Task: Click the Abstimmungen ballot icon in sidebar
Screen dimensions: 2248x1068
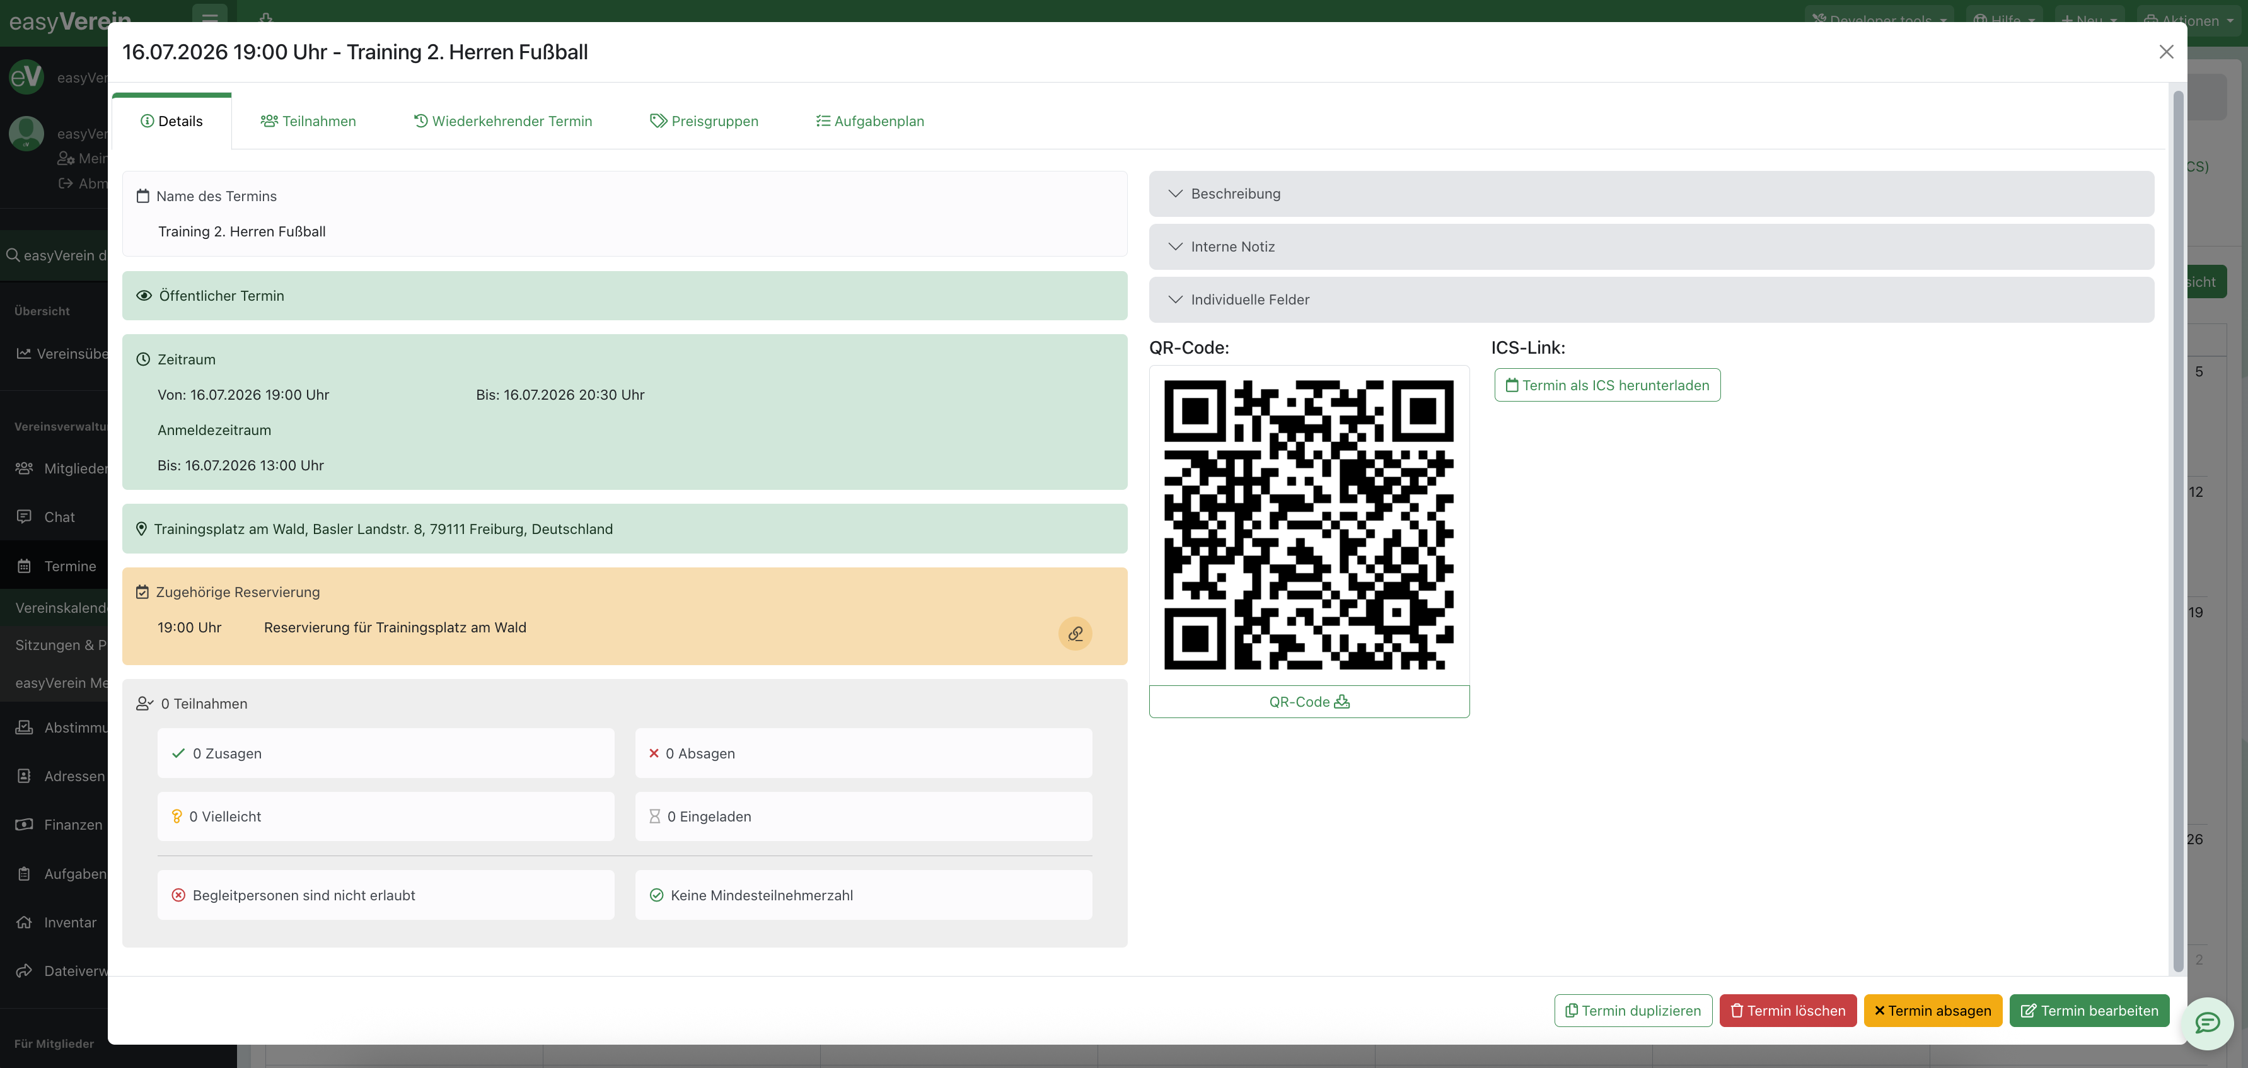Action: (x=25, y=727)
